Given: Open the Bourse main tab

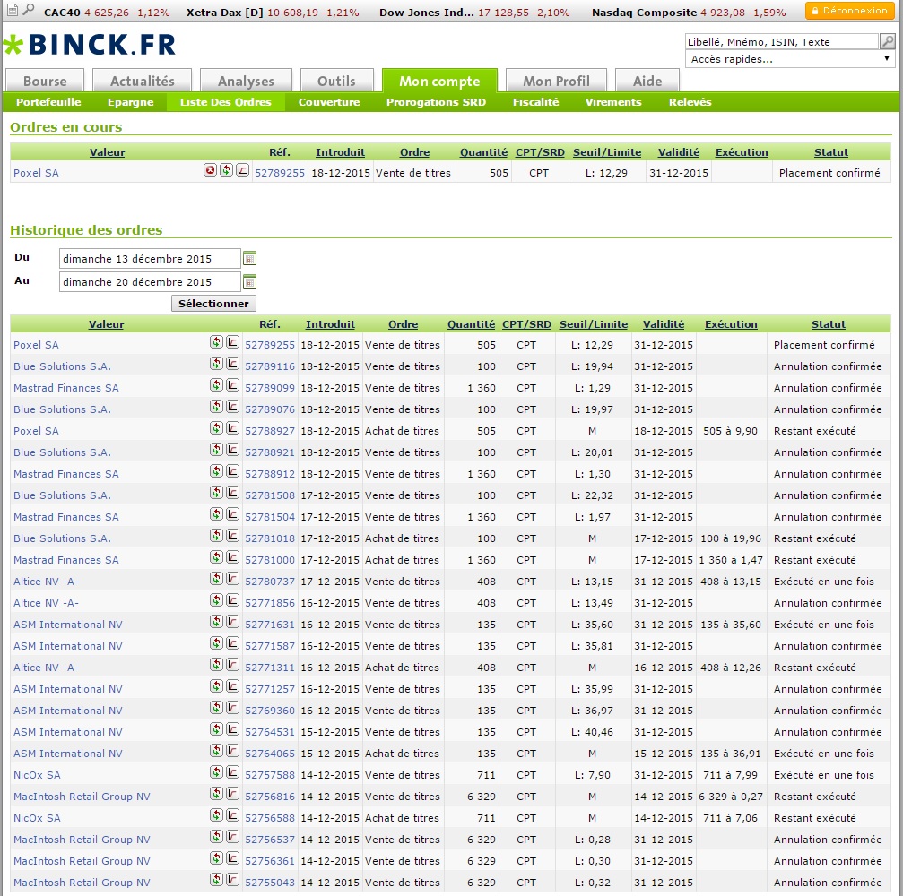Looking at the screenshot, I should click(45, 81).
